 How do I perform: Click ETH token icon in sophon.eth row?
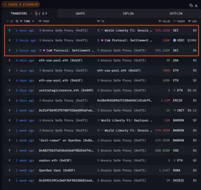tap(174, 160)
